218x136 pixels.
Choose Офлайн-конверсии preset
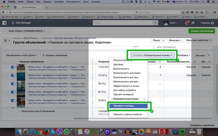[x=123, y=95]
